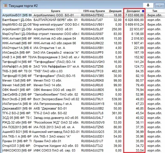Image resolution: width=165 pixels, height=153 pixels.
Task: Select the ТатфондБ15 row
Action: pos(83,76)
